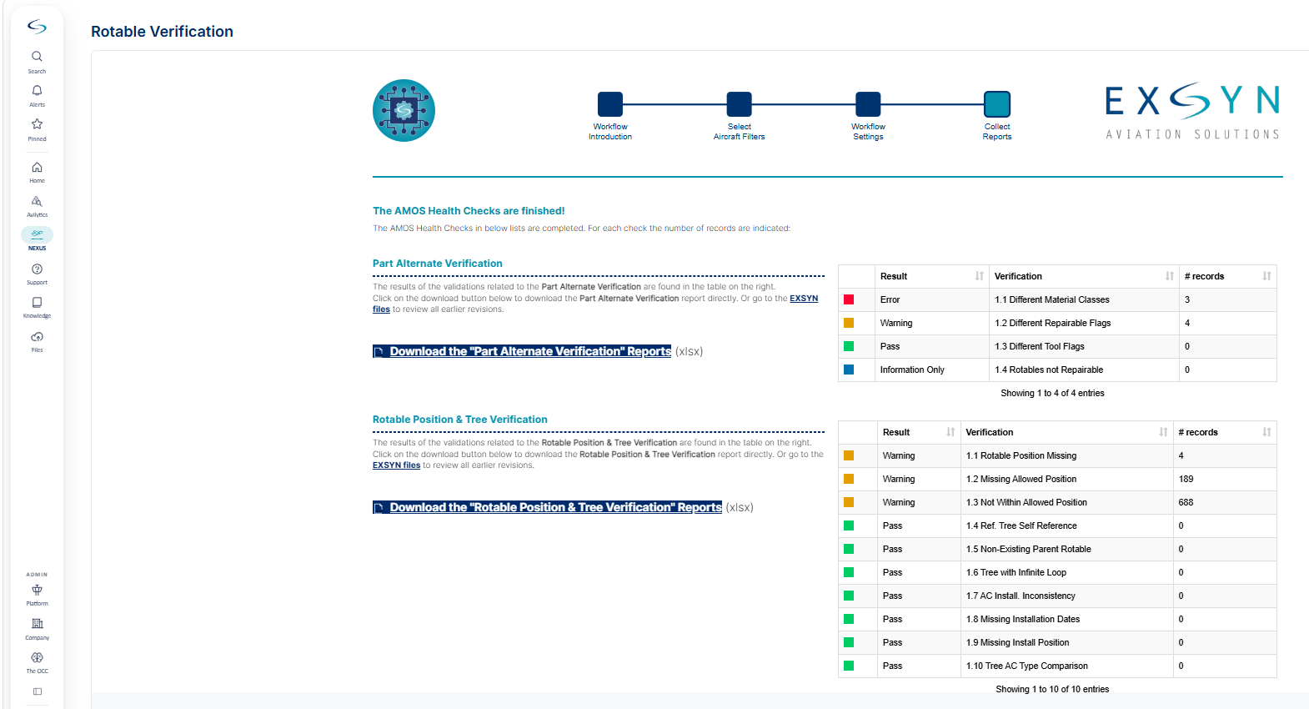Viewport: 1309px width, 709px height.
Task: Select the '1.2 Different Repairable Flags' cell
Action: 1084,323
